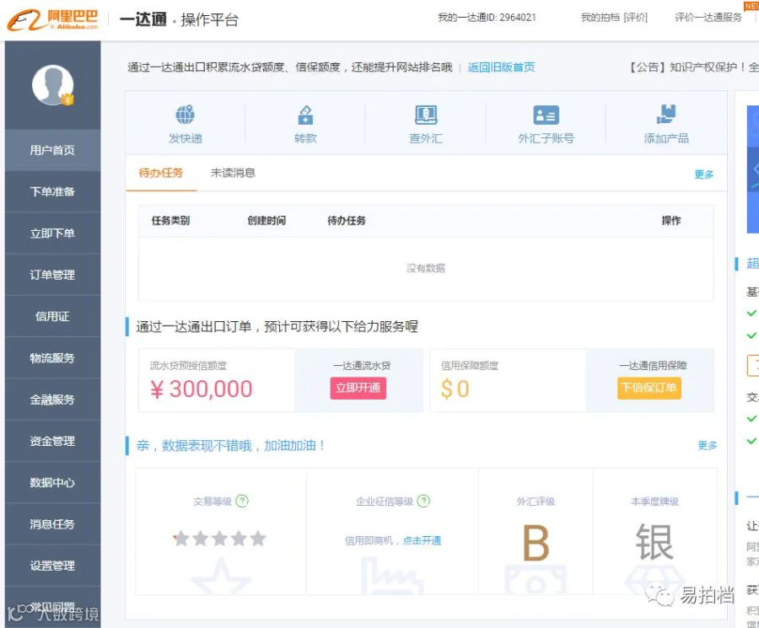The height and width of the screenshot is (628, 759).
Task: Click the 发快递 globe icon
Action: (185, 115)
